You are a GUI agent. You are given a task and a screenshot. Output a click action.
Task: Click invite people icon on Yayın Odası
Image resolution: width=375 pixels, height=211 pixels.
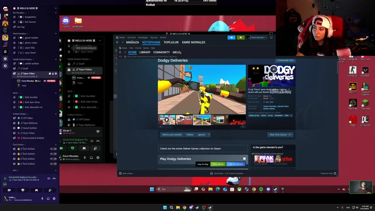[53, 74]
